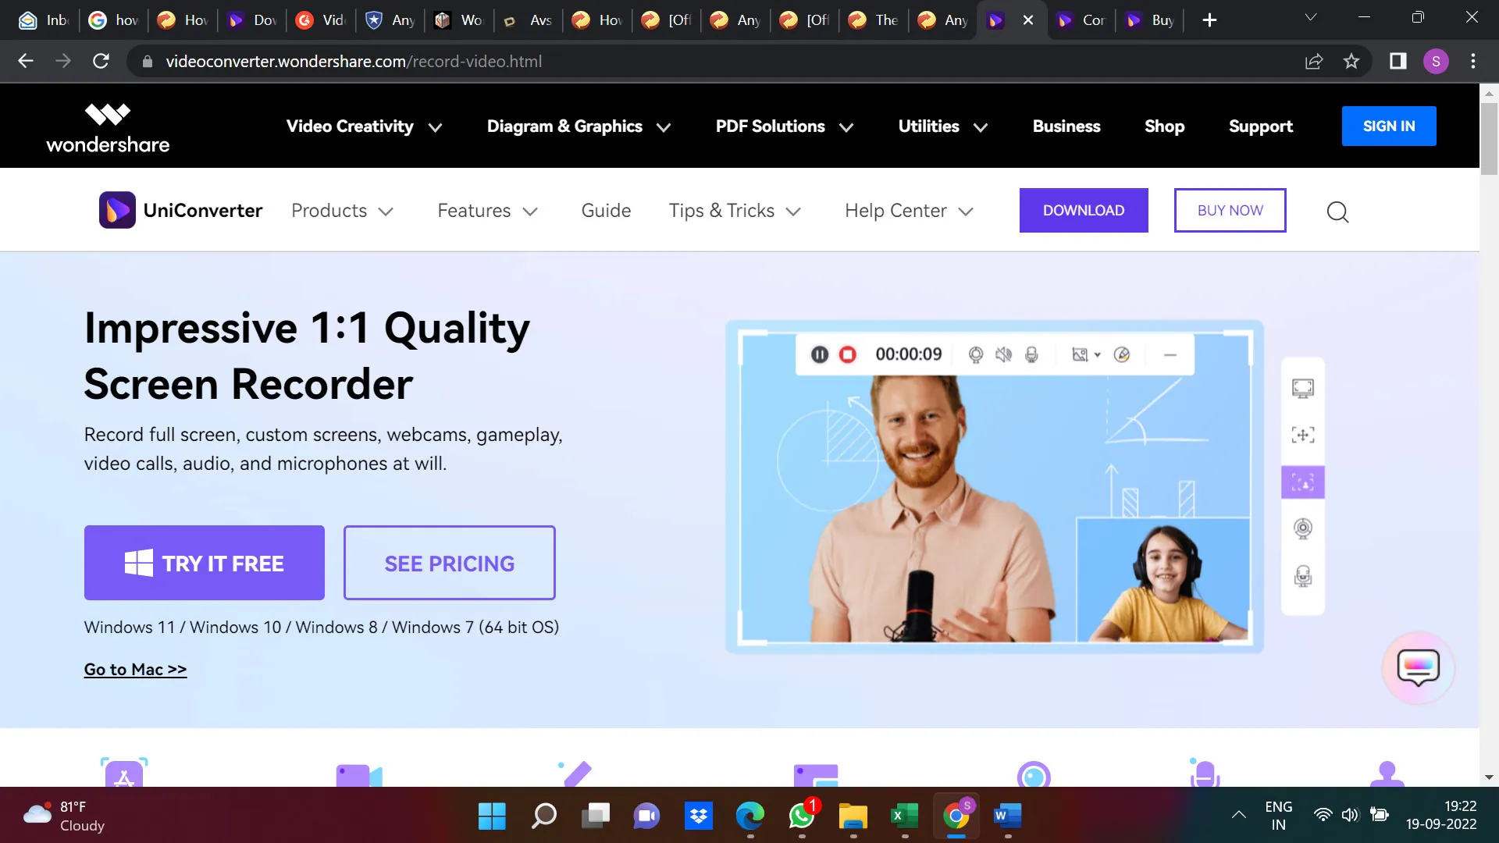Click the SIGN IN button
1499x843 pixels.
[1389, 126]
